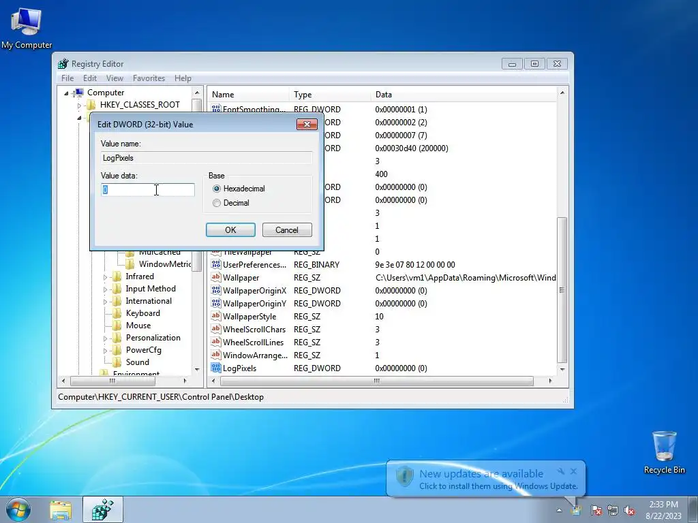This screenshot has width=698, height=523.
Task: Collapse the Computer tree node
Action: pos(66,93)
